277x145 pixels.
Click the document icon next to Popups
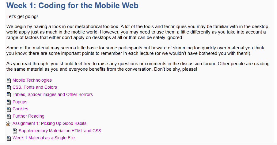click(x=9, y=102)
